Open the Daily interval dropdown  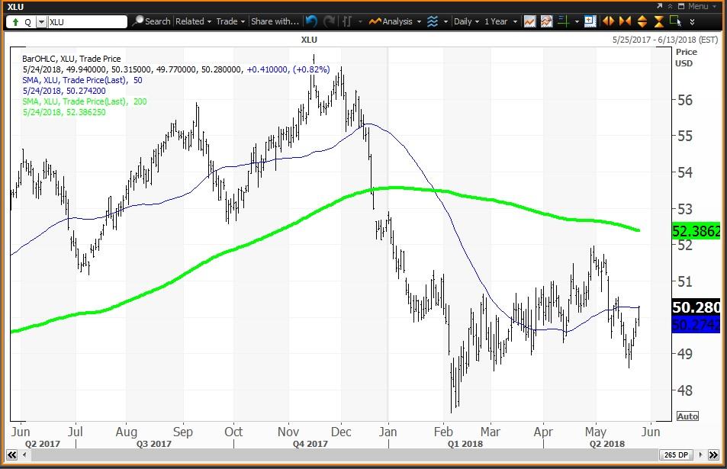coord(467,21)
